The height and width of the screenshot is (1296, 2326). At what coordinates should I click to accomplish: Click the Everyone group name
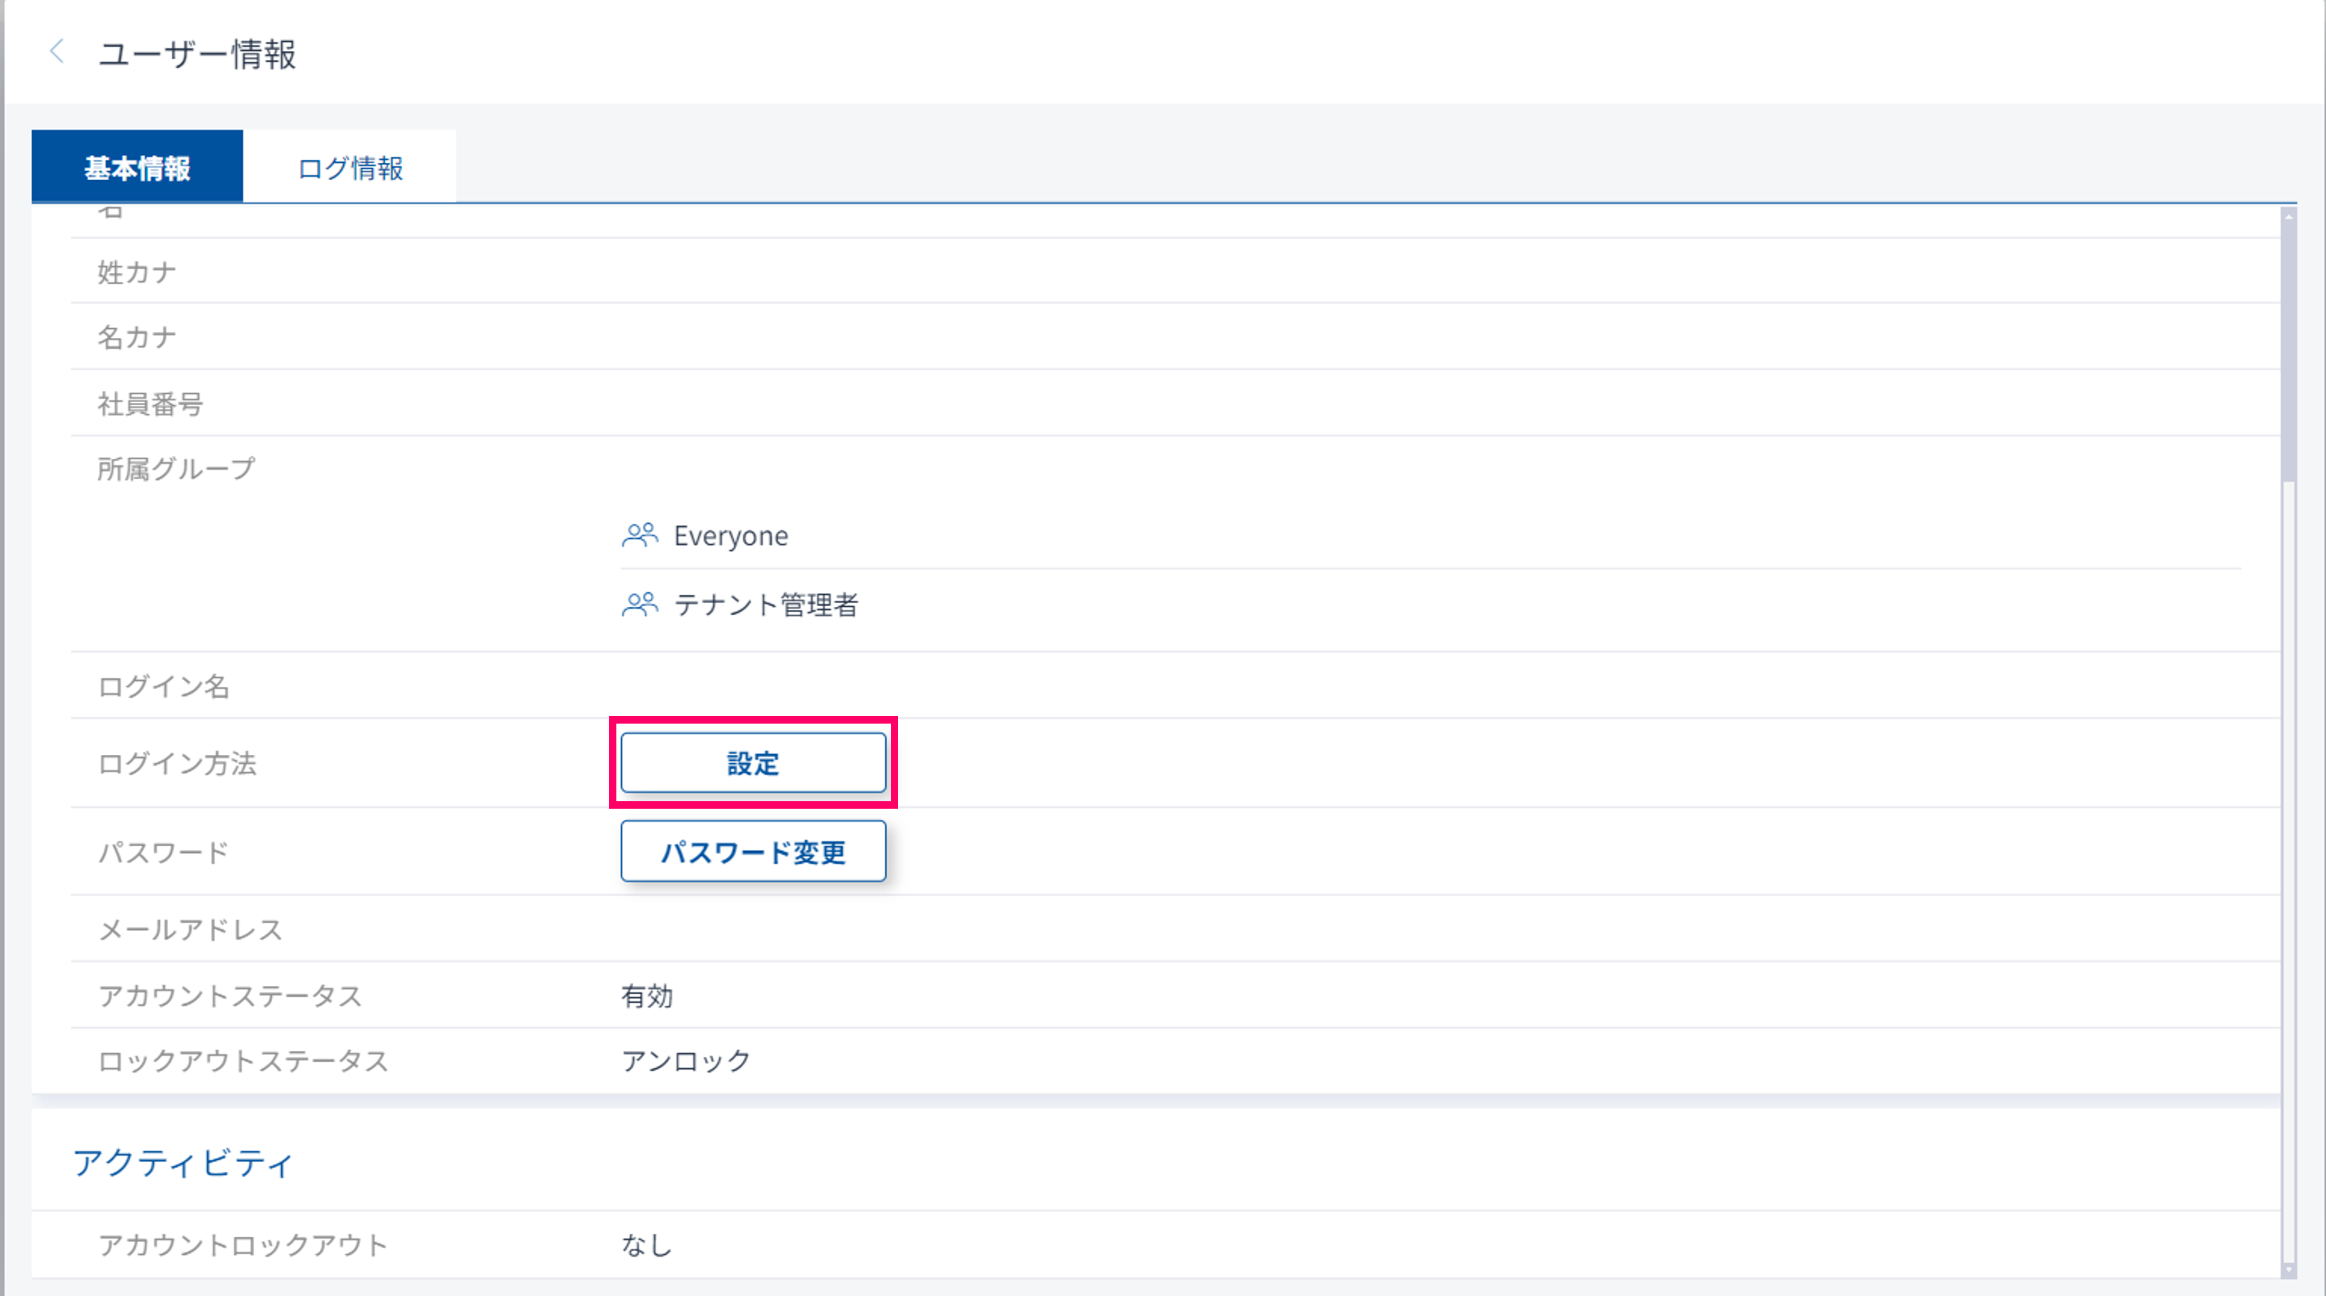click(x=731, y=536)
